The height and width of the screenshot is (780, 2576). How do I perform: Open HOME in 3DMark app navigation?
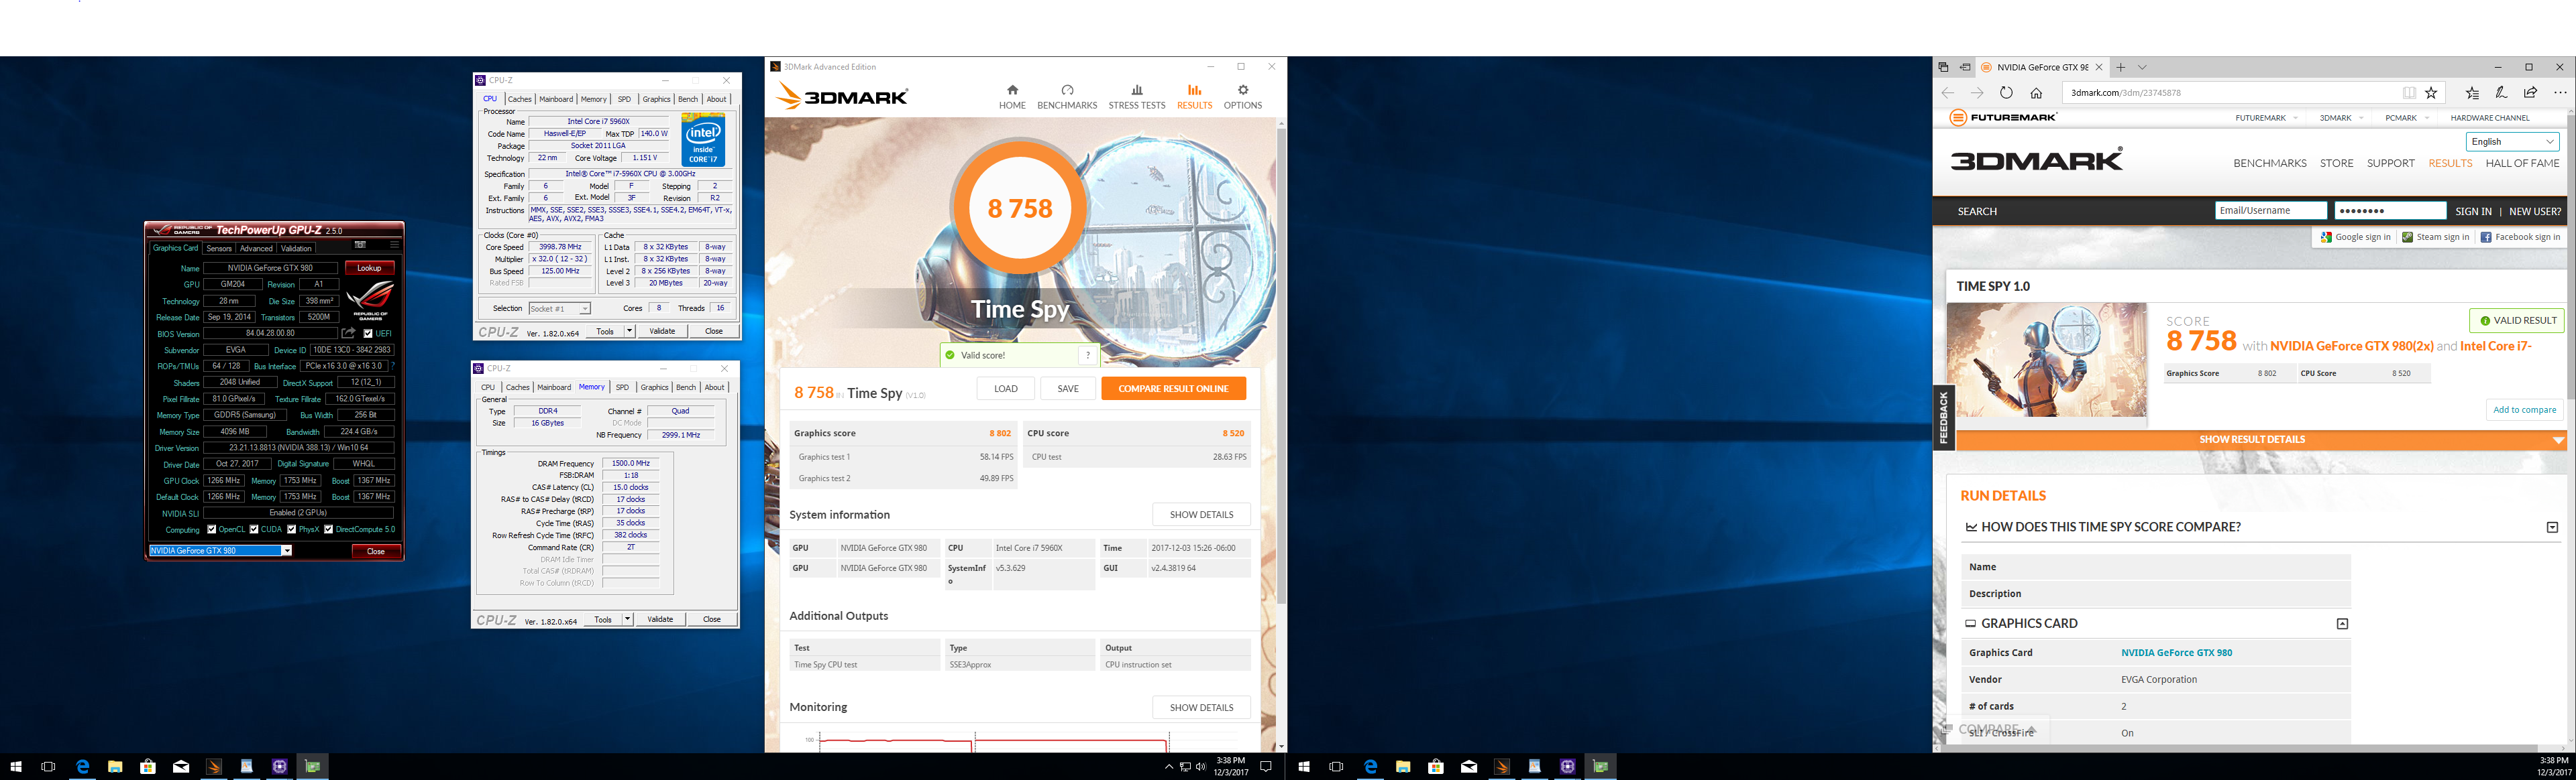coord(1012,97)
